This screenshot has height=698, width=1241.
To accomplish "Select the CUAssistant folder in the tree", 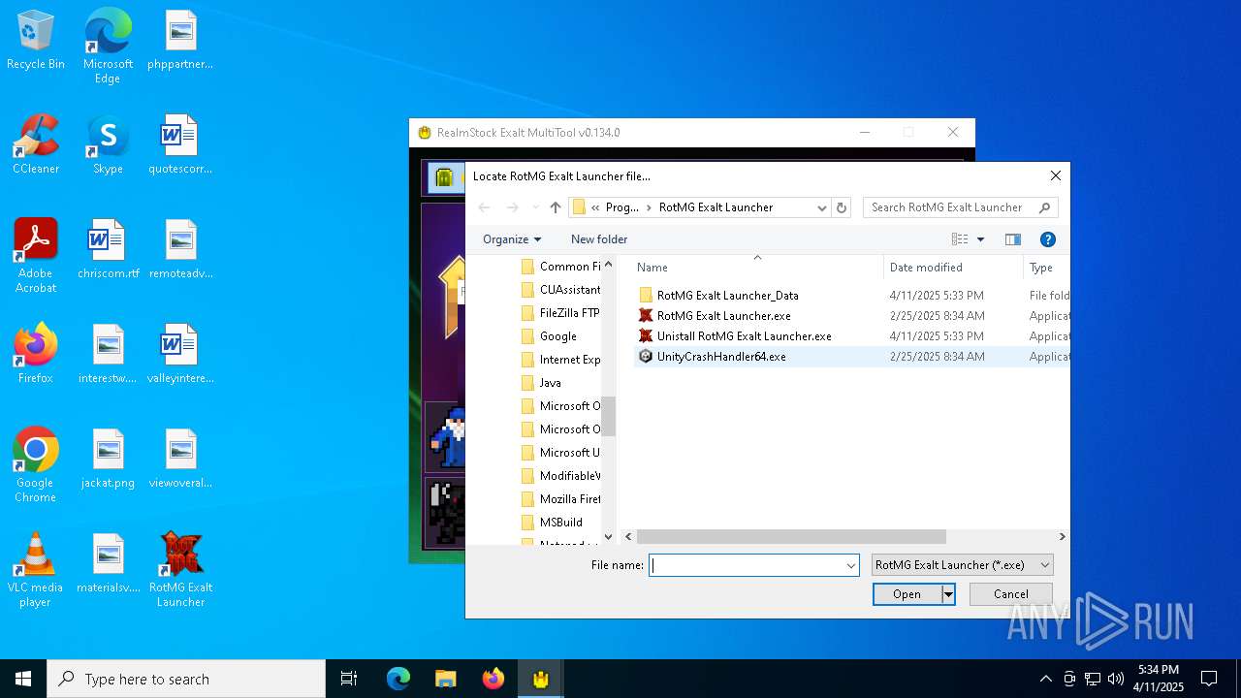I will 559,290.
